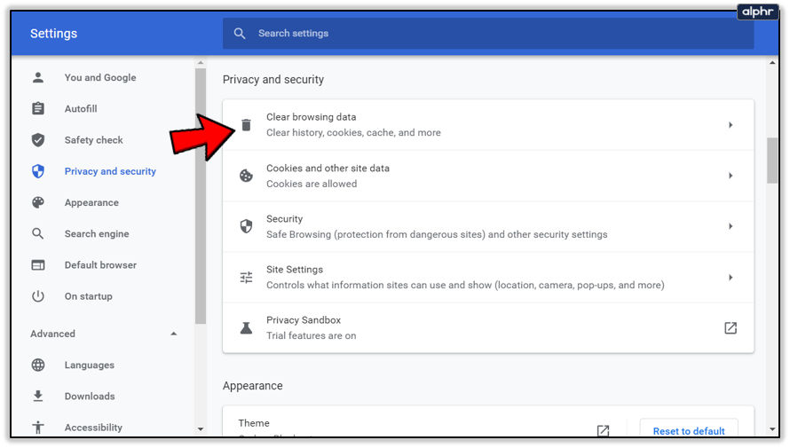790x448 pixels.
Task: Expand Site Settings row arrow
Action: 731,278
